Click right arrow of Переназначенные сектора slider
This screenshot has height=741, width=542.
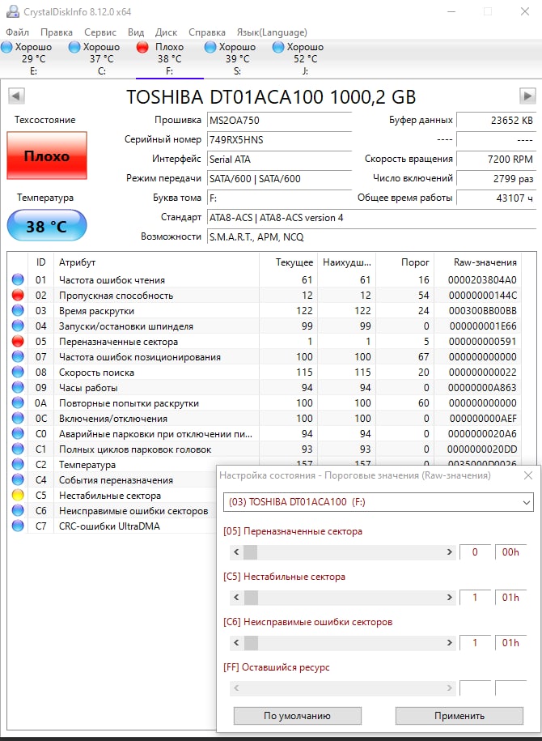point(450,552)
